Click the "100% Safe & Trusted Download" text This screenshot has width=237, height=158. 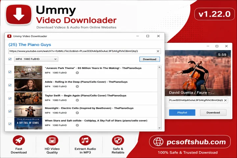tap(188, 152)
